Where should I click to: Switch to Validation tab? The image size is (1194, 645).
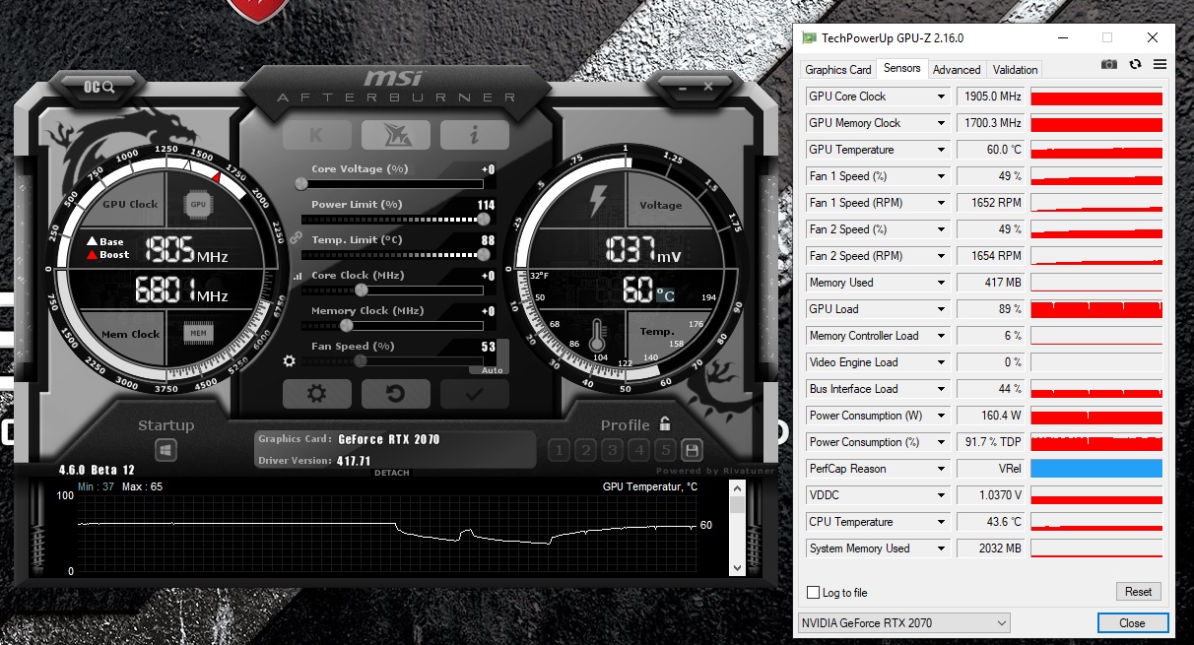1015,70
